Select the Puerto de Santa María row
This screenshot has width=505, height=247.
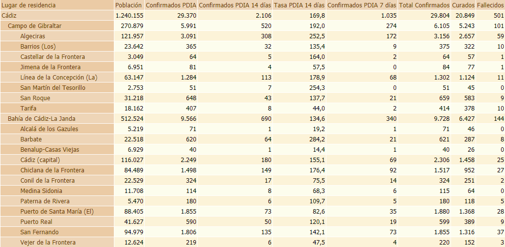[57, 211]
